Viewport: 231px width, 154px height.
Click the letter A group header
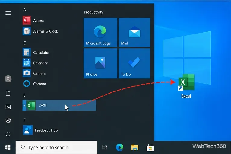tap(24, 10)
